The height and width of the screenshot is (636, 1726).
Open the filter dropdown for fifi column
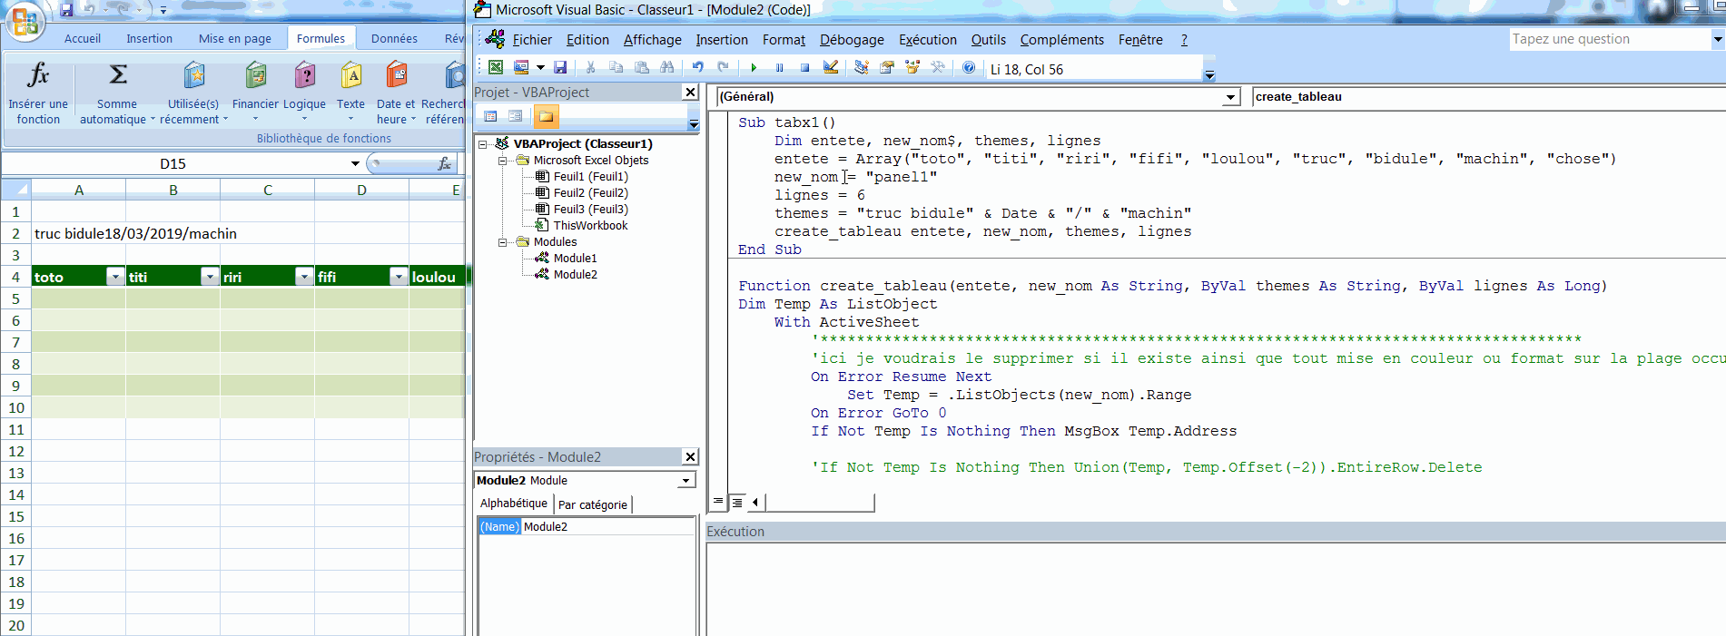(399, 277)
